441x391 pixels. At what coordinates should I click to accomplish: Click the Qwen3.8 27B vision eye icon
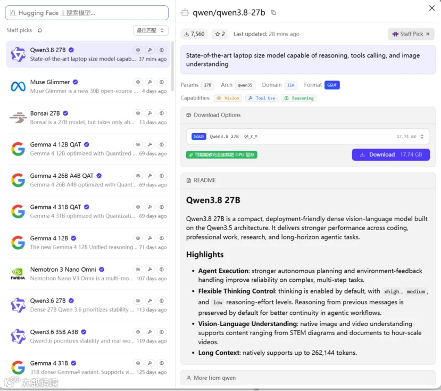[138, 50]
